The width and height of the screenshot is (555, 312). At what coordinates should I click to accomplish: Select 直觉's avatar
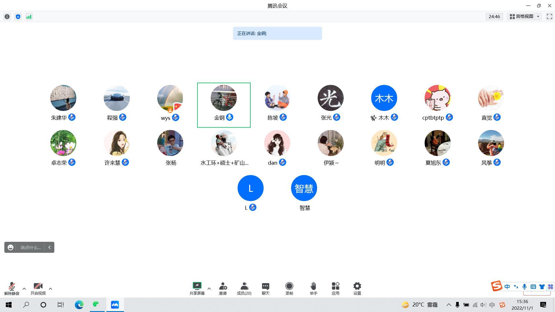491,98
